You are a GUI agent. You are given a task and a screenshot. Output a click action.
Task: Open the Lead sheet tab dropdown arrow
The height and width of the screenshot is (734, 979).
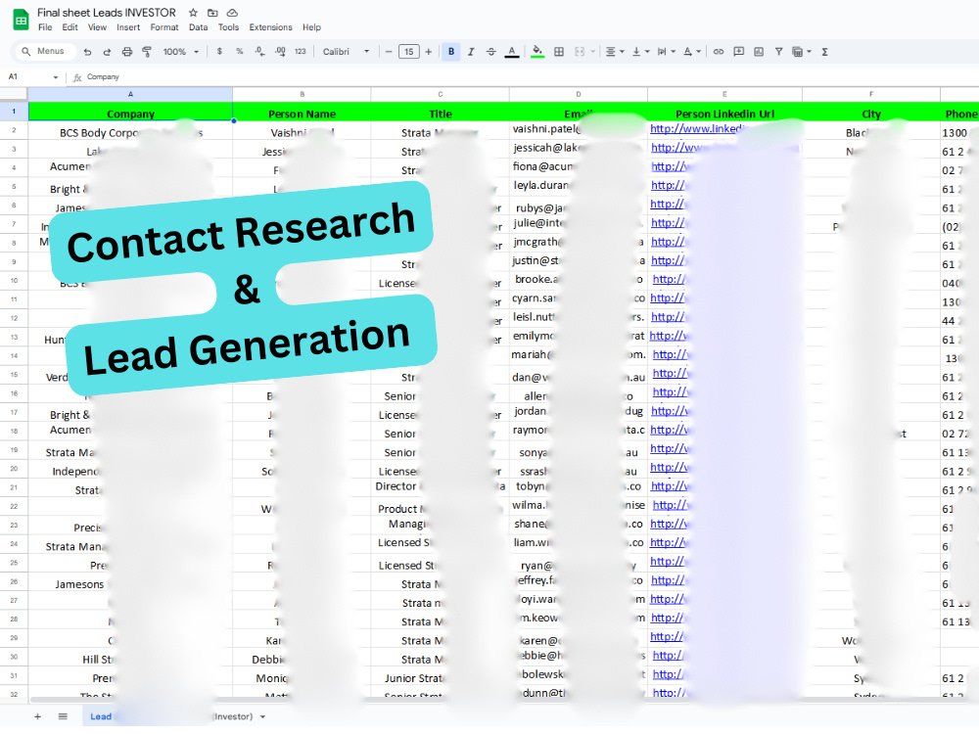click(262, 717)
